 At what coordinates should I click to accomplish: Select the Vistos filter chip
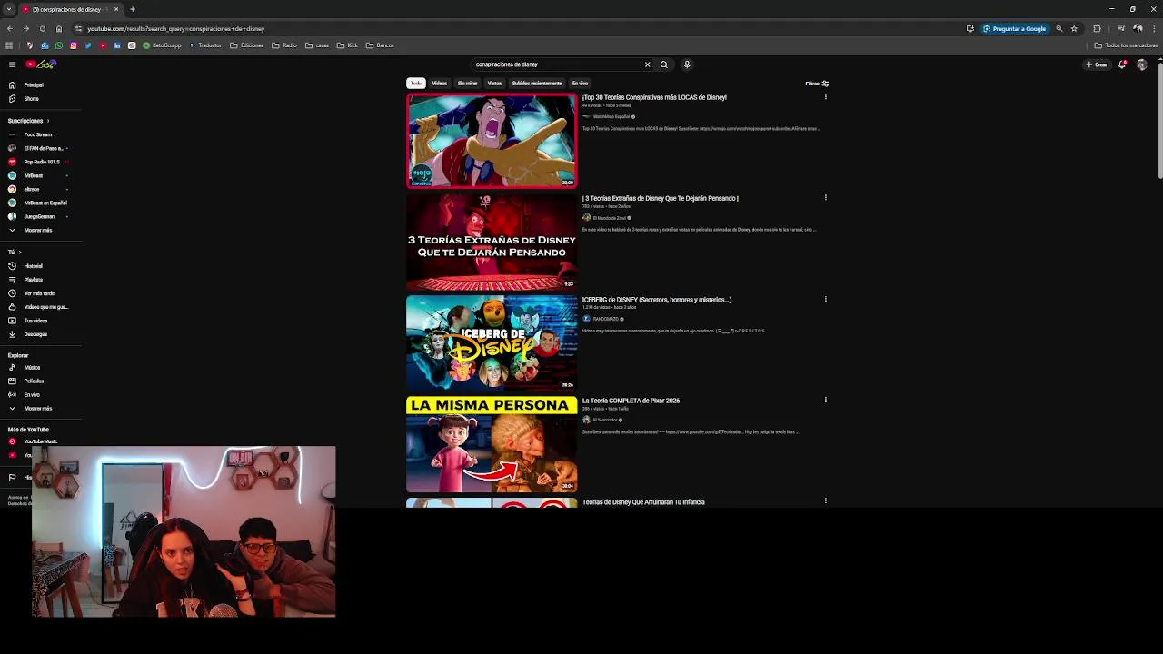click(494, 84)
